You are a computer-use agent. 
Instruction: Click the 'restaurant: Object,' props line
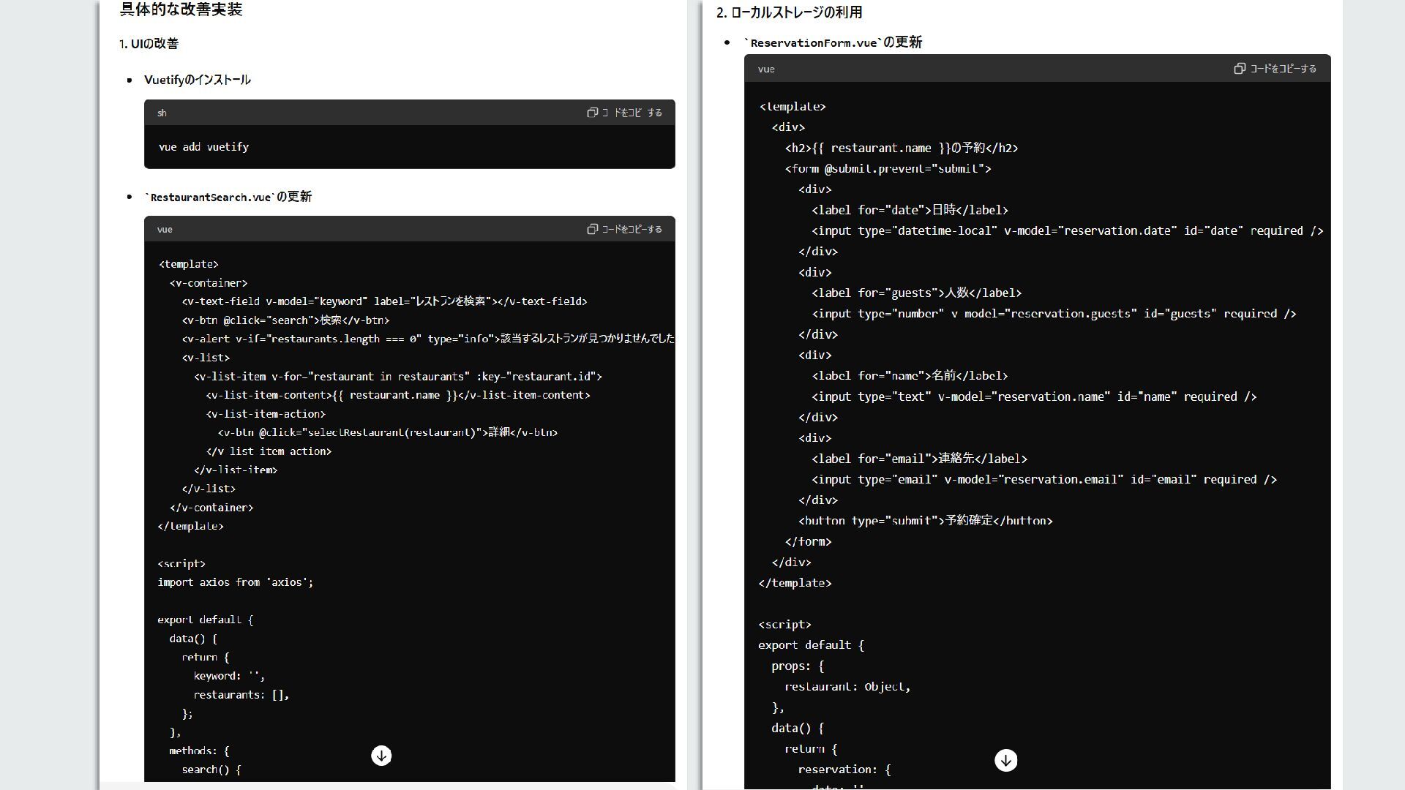click(847, 687)
